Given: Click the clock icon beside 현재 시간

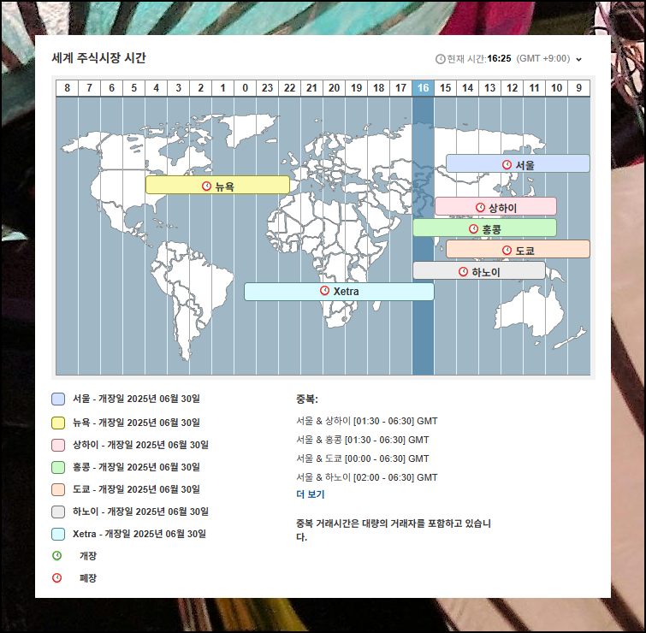Looking at the screenshot, I should click(x=441, y=59).
